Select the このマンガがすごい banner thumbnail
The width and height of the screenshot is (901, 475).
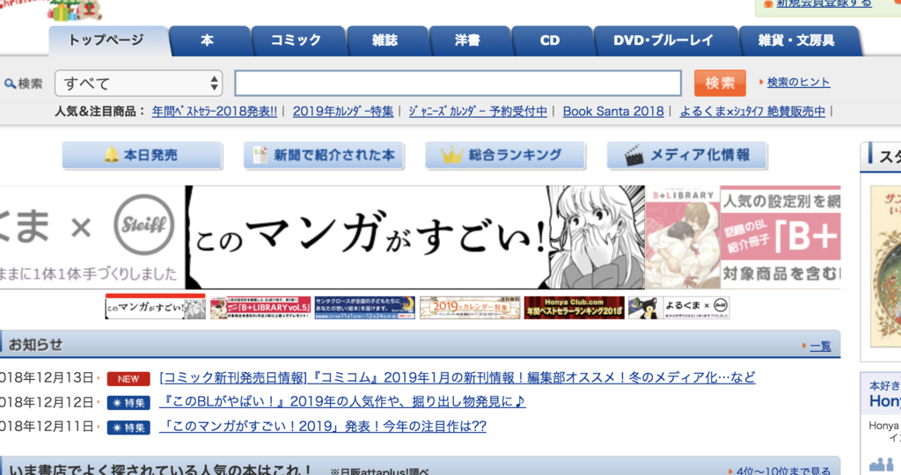[155, 307]
